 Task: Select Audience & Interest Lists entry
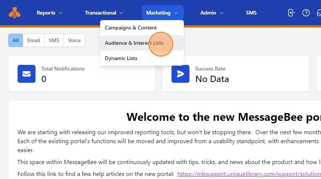[142, 43]
